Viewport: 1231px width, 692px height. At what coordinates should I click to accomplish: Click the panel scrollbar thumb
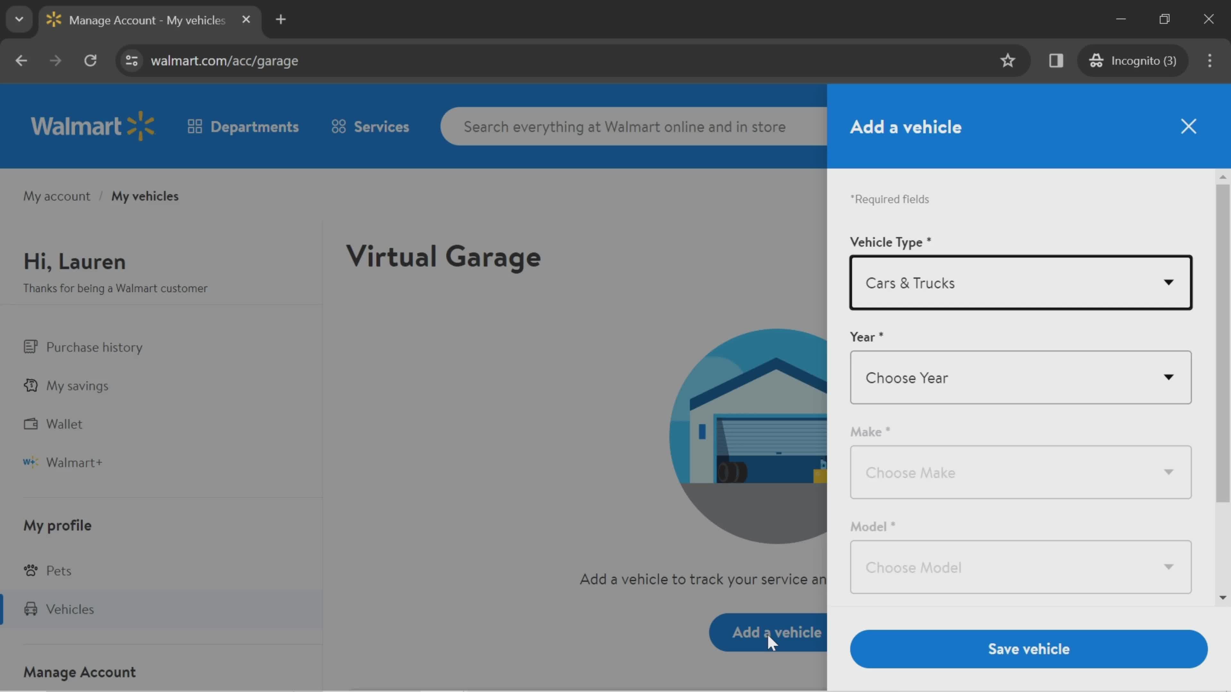(x=1222, y=343)
